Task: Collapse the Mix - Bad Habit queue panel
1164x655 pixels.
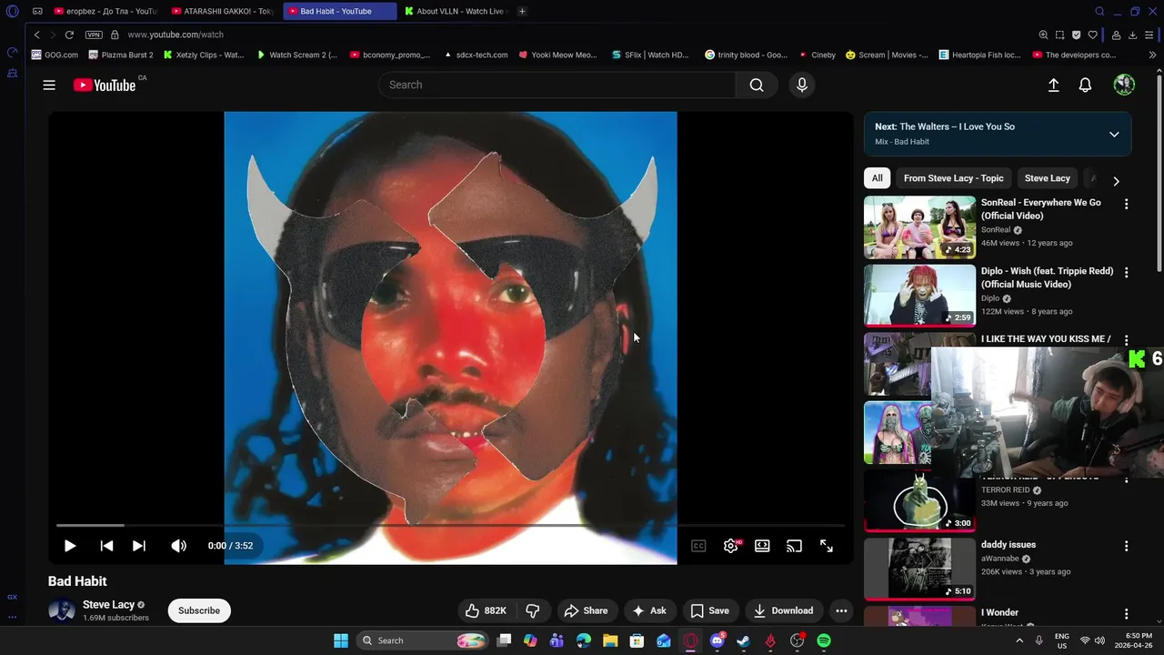Action: (1114, 134)
